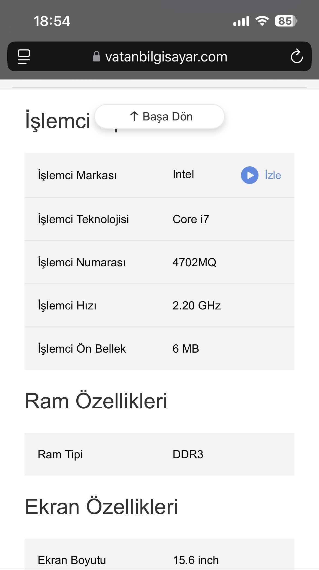Open the reader/page menu icon
The image size is (319, 570).
point(24,57)
